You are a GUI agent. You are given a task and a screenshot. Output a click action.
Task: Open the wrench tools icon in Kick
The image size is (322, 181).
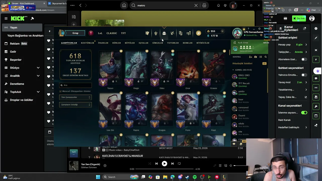(x=316, y=106)
